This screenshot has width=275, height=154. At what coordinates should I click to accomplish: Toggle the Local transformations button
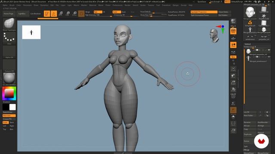click(x=233, y=45)
